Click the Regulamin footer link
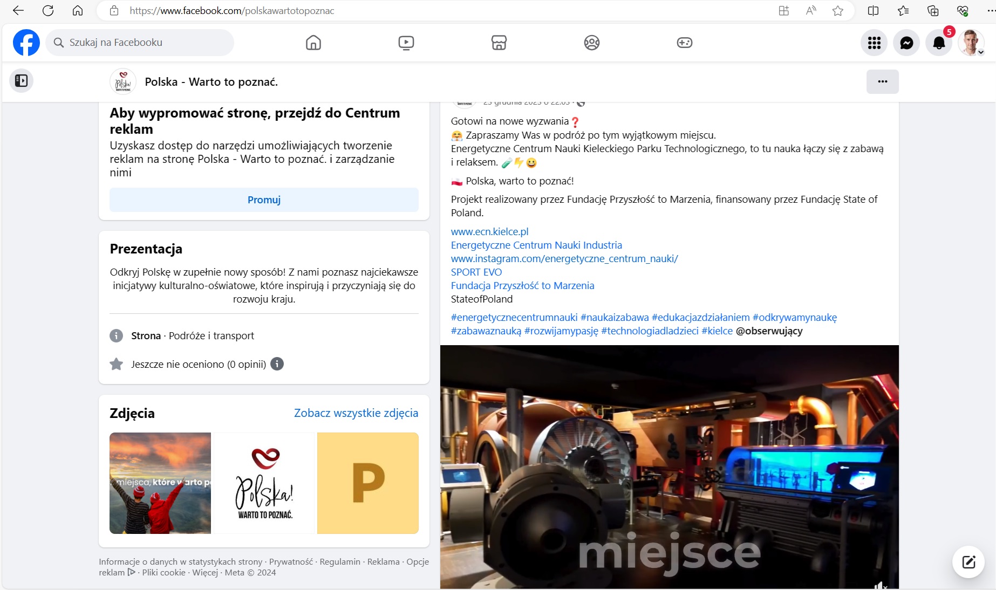The height and width of the screenshot is (590, 996). [x=339, y=562]
